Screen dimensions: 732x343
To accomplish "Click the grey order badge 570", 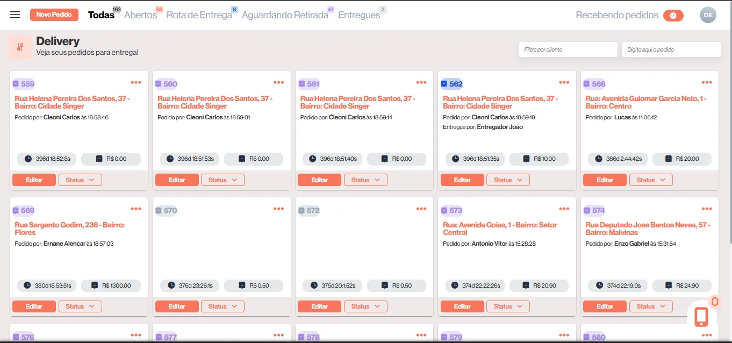I will (166, 210).
